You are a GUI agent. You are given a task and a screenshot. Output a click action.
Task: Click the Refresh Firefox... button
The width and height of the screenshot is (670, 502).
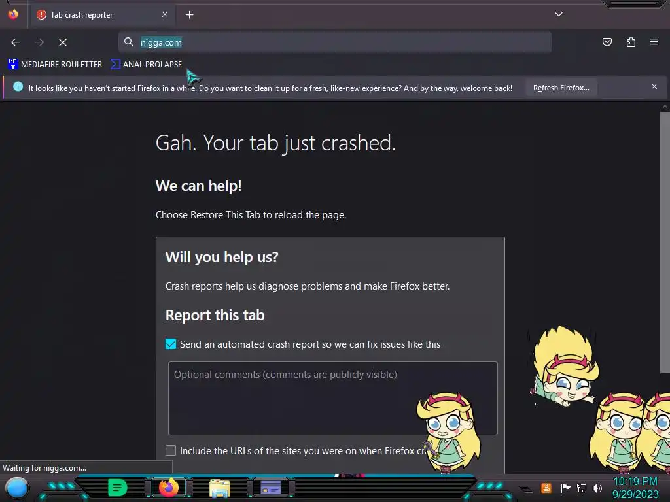(x=561, y=88)
